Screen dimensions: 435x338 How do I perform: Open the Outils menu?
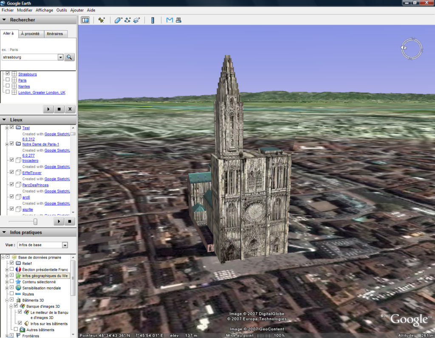tap(62, 10)
